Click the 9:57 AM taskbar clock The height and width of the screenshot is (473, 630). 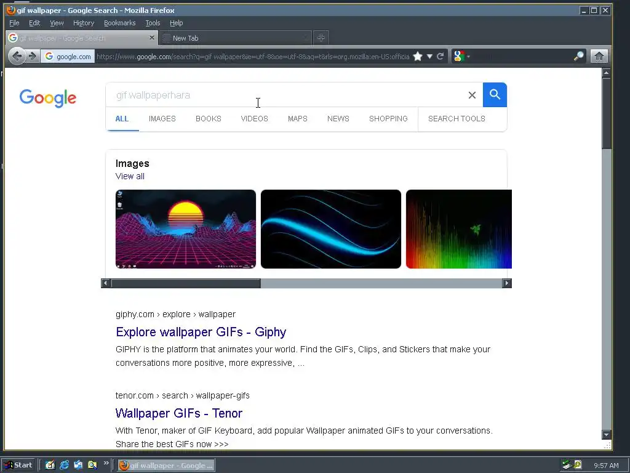click(606, 466)
